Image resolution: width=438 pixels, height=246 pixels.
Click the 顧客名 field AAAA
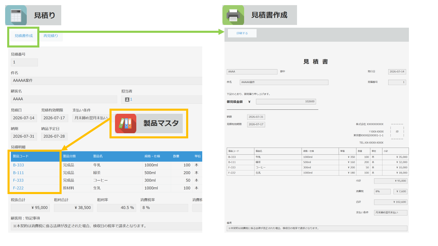pos(64,99)
